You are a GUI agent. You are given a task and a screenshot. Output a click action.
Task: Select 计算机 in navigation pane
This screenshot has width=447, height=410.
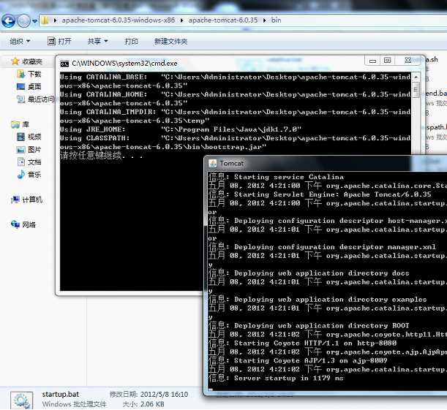click(32, 200)
